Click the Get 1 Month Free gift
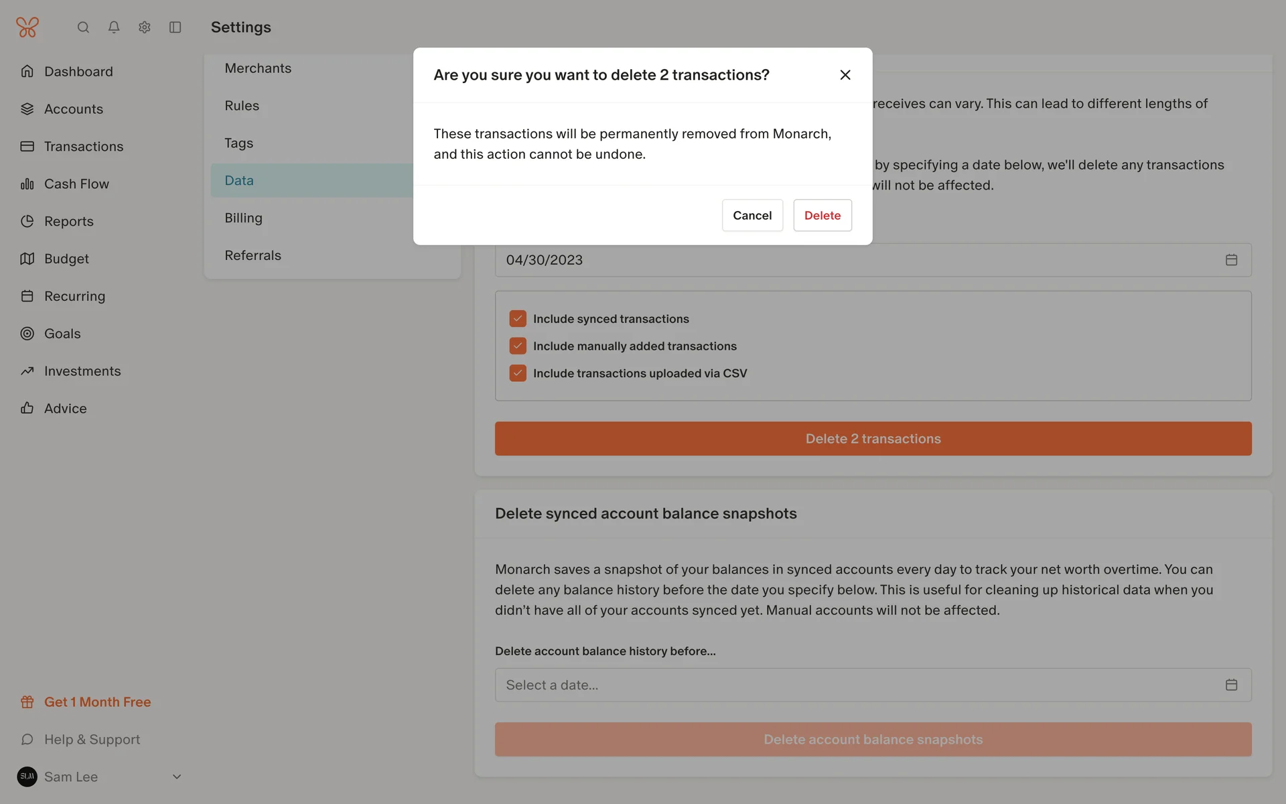Viewport: 1286px width, 804px height. 97,702
